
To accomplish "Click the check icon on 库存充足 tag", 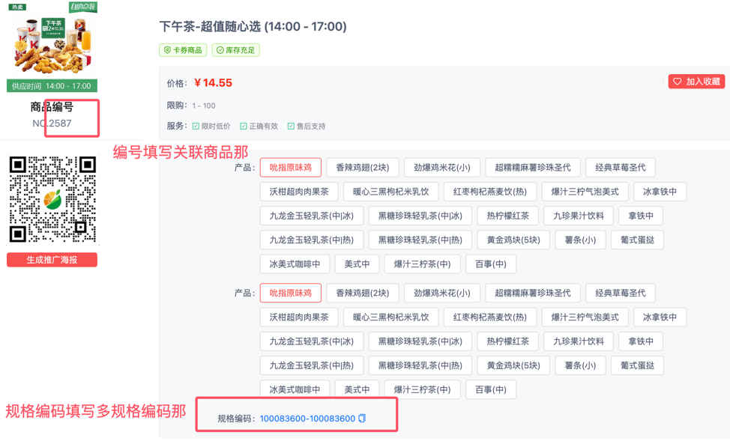I will (x=220, y=50).
